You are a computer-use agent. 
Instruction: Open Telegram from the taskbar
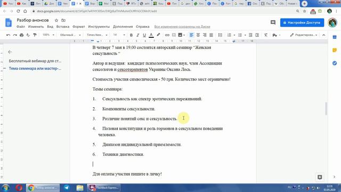tap(67, 188)
